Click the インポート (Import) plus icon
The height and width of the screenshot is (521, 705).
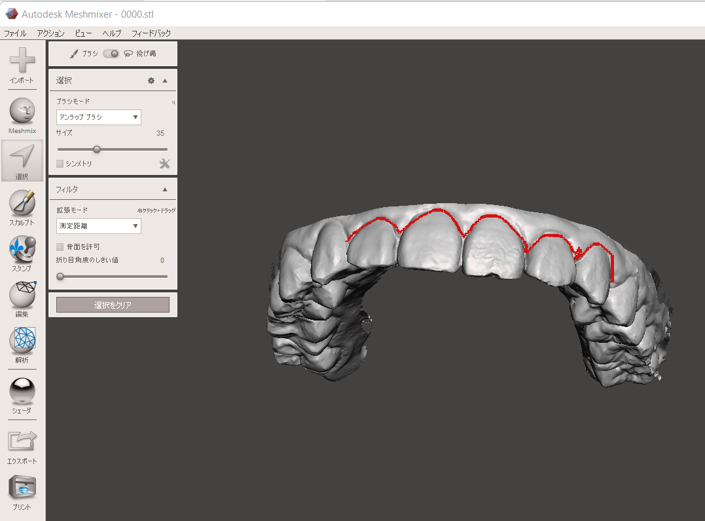(x=22, y=60)
